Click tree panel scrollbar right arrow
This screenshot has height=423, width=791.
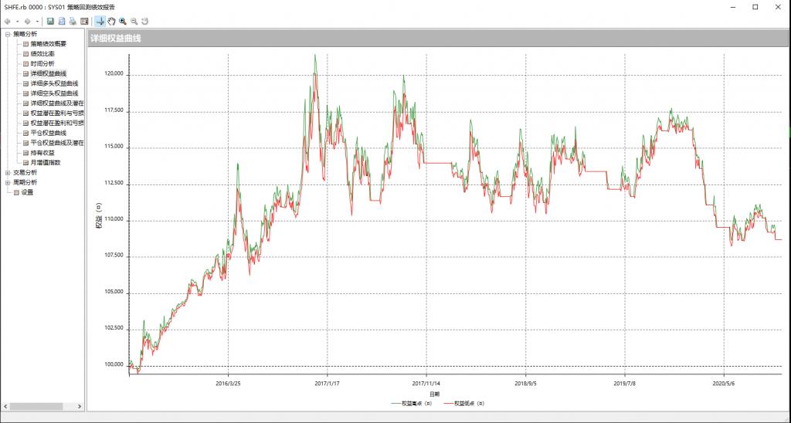80,406
